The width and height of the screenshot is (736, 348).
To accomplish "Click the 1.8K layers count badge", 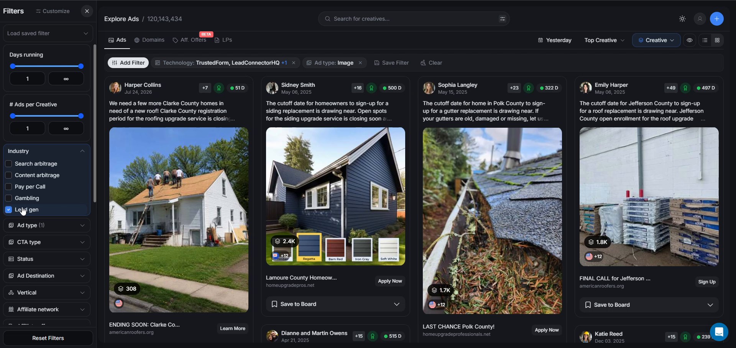I will [x=598, y=242].
